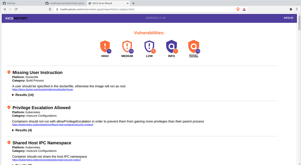Switch to the GitHub tab
The height and width of the screenshot is (165, 301).
point(22,3)
